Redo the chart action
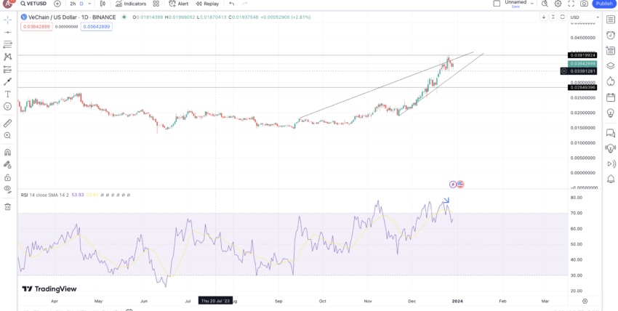The image size is (618, 311). tap(245, 4)
